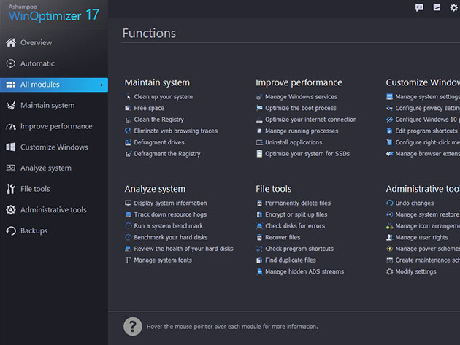The height and width of the screenshot is (345, 460).
Task: Click the Maintain system category heading
Action: [x=157, y=82]
